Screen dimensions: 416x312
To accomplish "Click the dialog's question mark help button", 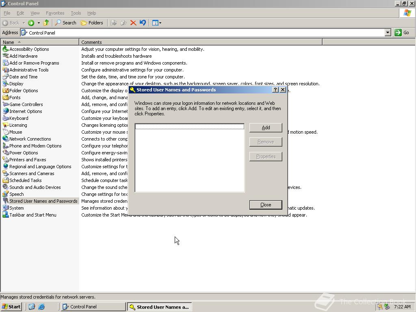I will 275,90.
